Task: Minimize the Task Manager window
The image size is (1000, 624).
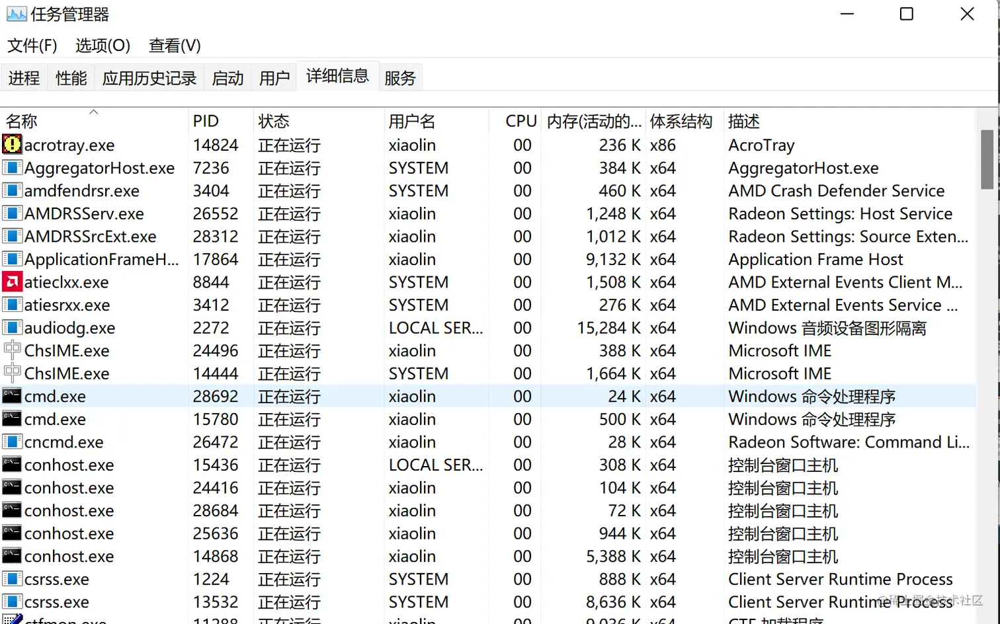Action: (x=847, y=14)
